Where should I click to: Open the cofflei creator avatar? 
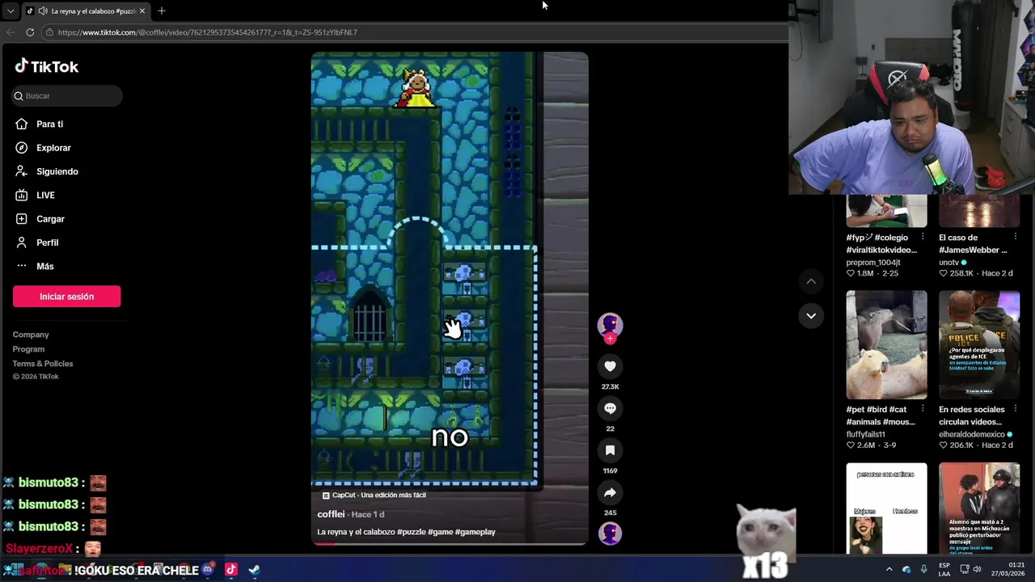pos(610,324)
